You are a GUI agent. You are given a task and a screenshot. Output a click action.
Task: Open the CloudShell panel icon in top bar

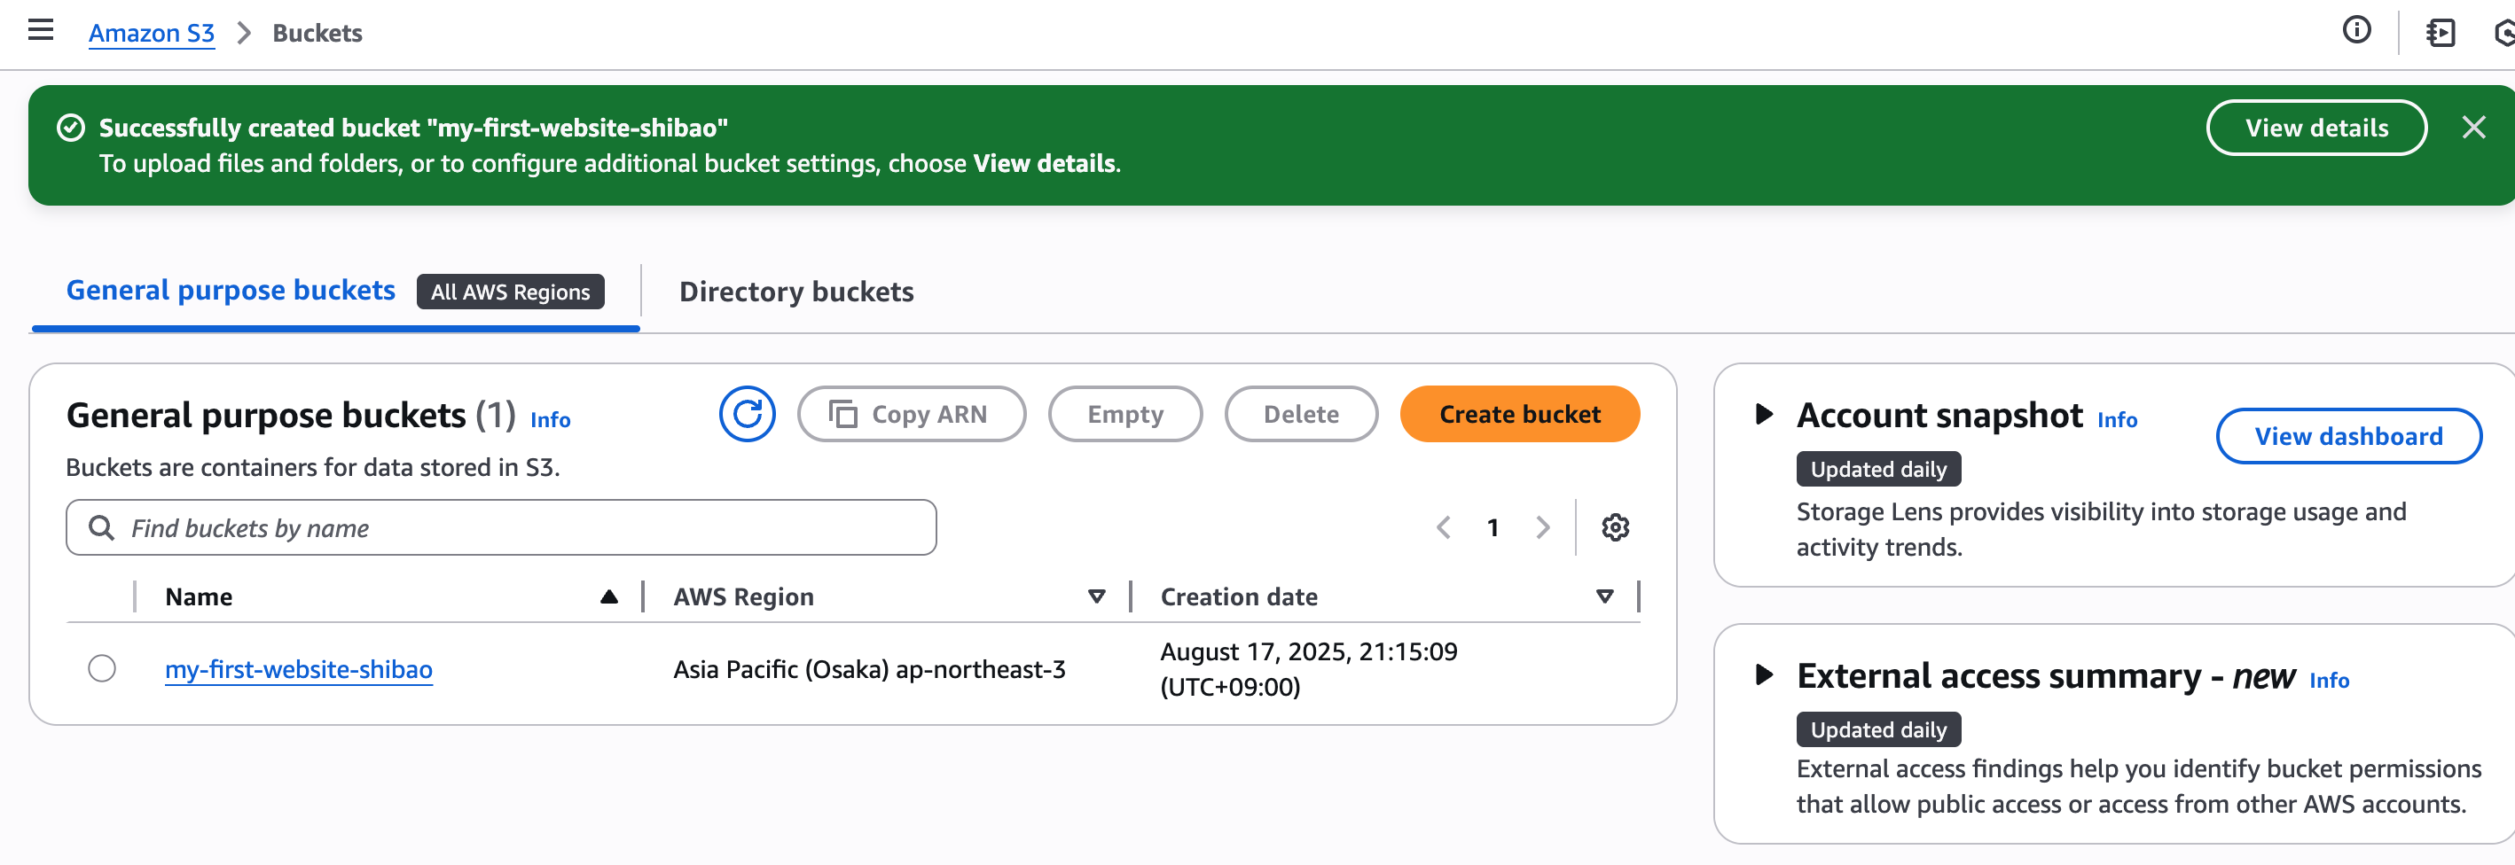(2440, 33)
